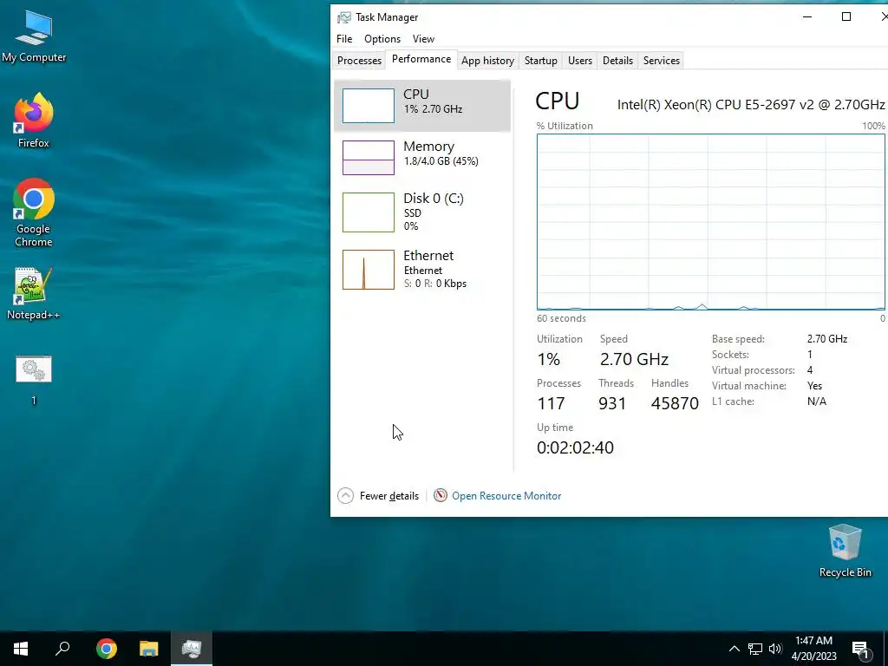This screenshot has width=888, height=666.
Task: Open File Explorer from taskbar
Action: click(149, 649)
